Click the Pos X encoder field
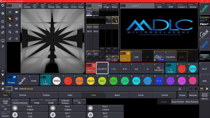210x118 pixels. [30, 108]
